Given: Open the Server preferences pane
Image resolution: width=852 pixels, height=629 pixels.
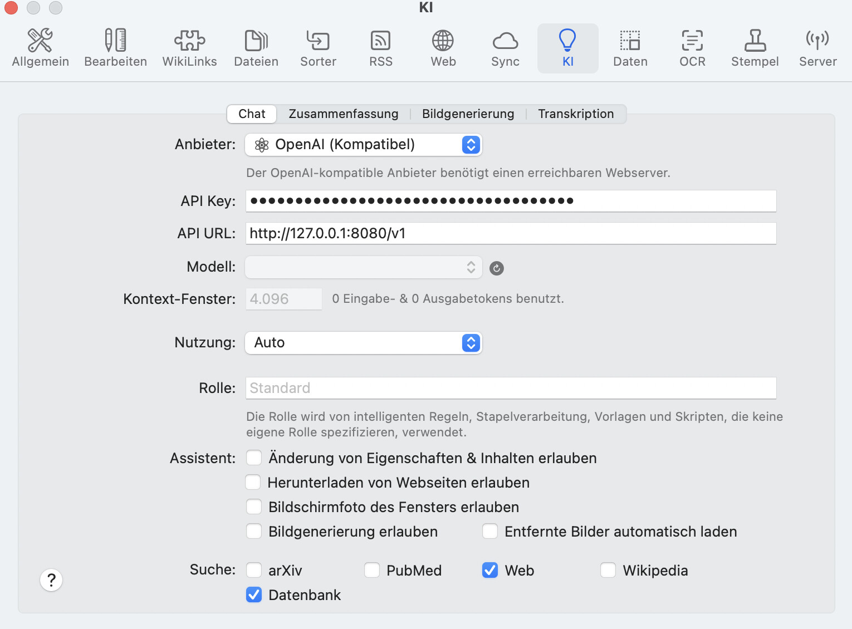Looking at the screenshot, I should click(817, 48).
